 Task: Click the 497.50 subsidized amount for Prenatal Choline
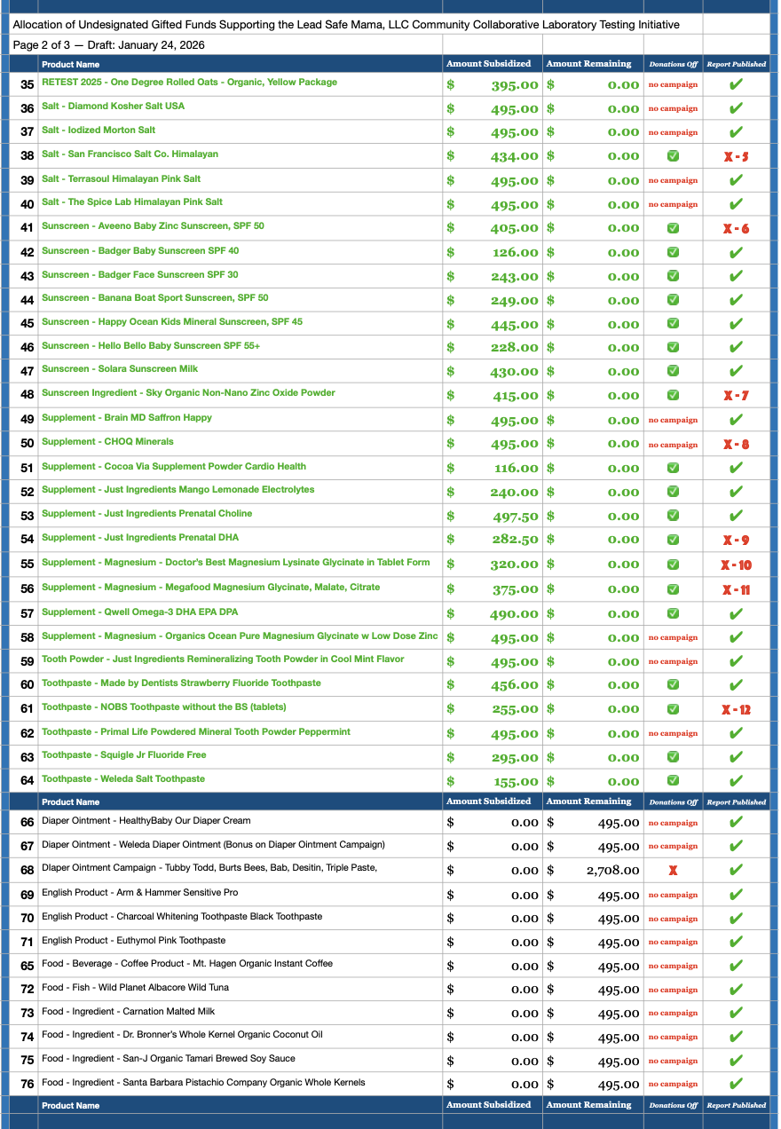click(x=515, y=517)
